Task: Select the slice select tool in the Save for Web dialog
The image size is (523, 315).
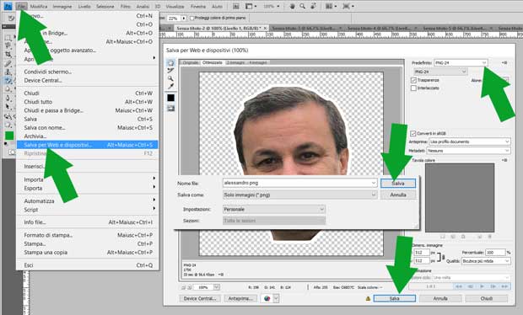Action: click(x=170, y=71)
